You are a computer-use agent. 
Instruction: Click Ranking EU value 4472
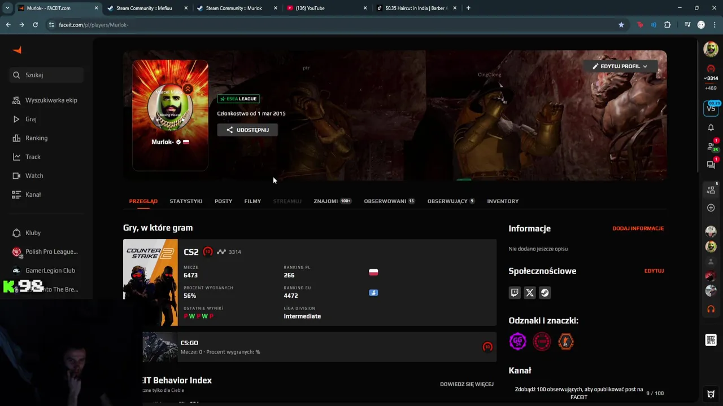(x=291, y=296)
